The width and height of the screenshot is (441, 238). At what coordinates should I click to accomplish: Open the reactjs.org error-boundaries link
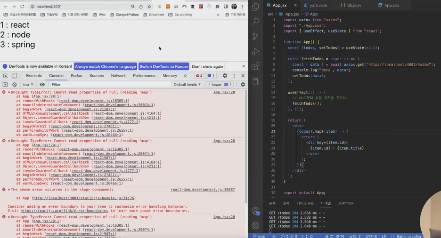64,211
